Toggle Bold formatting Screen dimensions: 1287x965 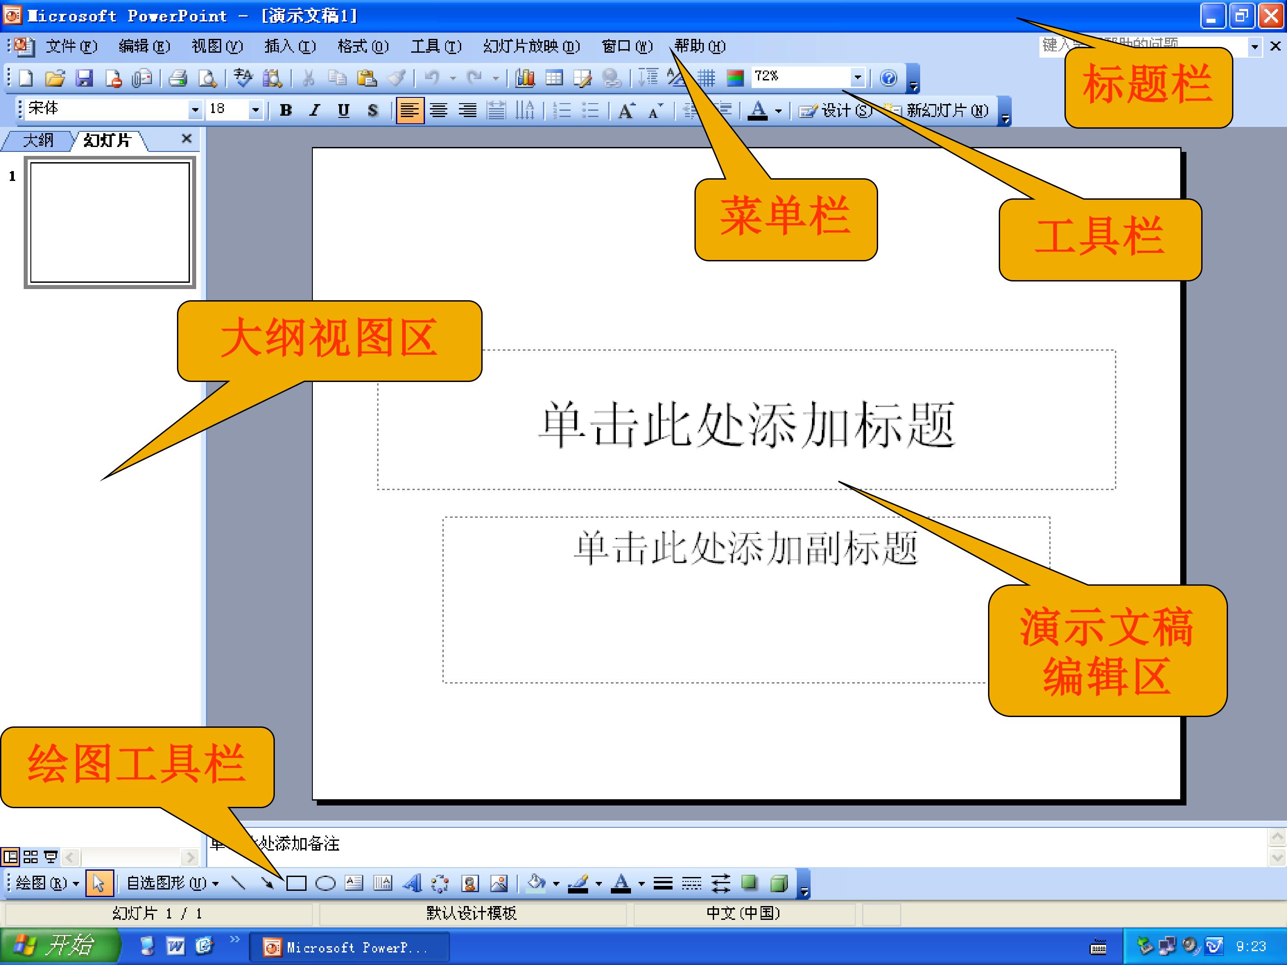286,110
